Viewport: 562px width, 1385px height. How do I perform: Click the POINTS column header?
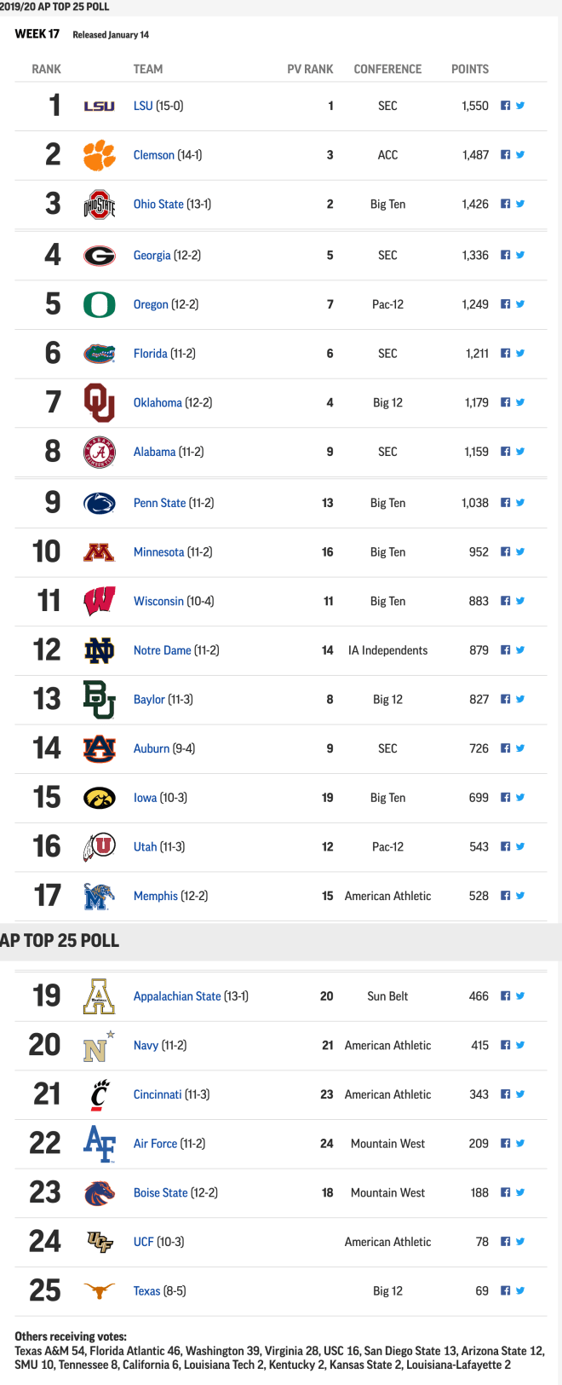click(470, 69)
